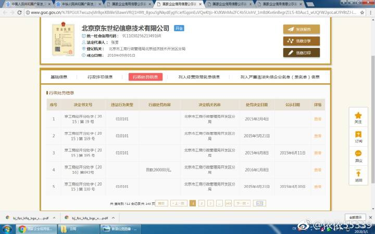Screen dimensions: 375x234
Task: Open the 列入严重违法失信企业名单(黑名单)信息 tab
Action: 280,77
